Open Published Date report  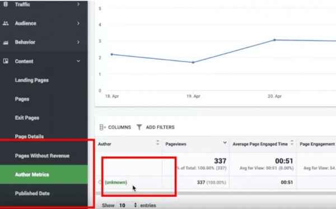pyautogui.click(x=32, y=193)
